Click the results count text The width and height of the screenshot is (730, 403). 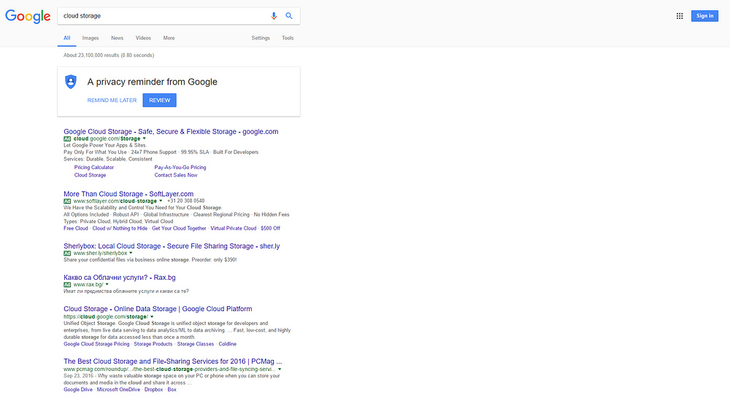(x=109, y=55)
